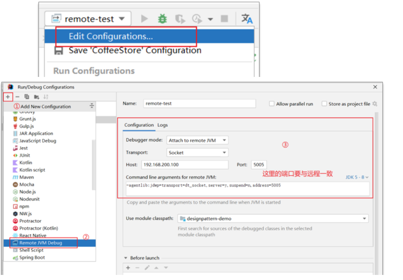Image resolution: width=403 pixels, height=280 pixels.
Task: Switch to the Configuration tab
Action: coord(139,125)
